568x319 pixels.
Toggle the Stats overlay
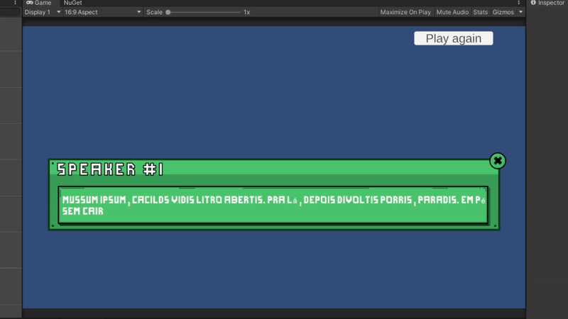click(481, 12)
